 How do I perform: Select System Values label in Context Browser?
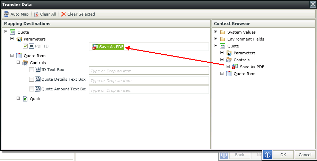(x=241, y=32)
